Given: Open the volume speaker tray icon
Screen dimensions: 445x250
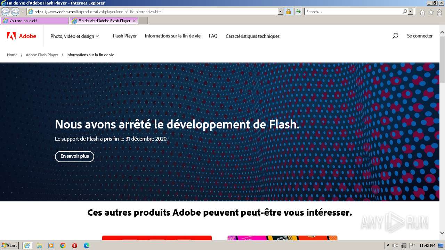Looking at the screenshot, I should tap(395, 245).
